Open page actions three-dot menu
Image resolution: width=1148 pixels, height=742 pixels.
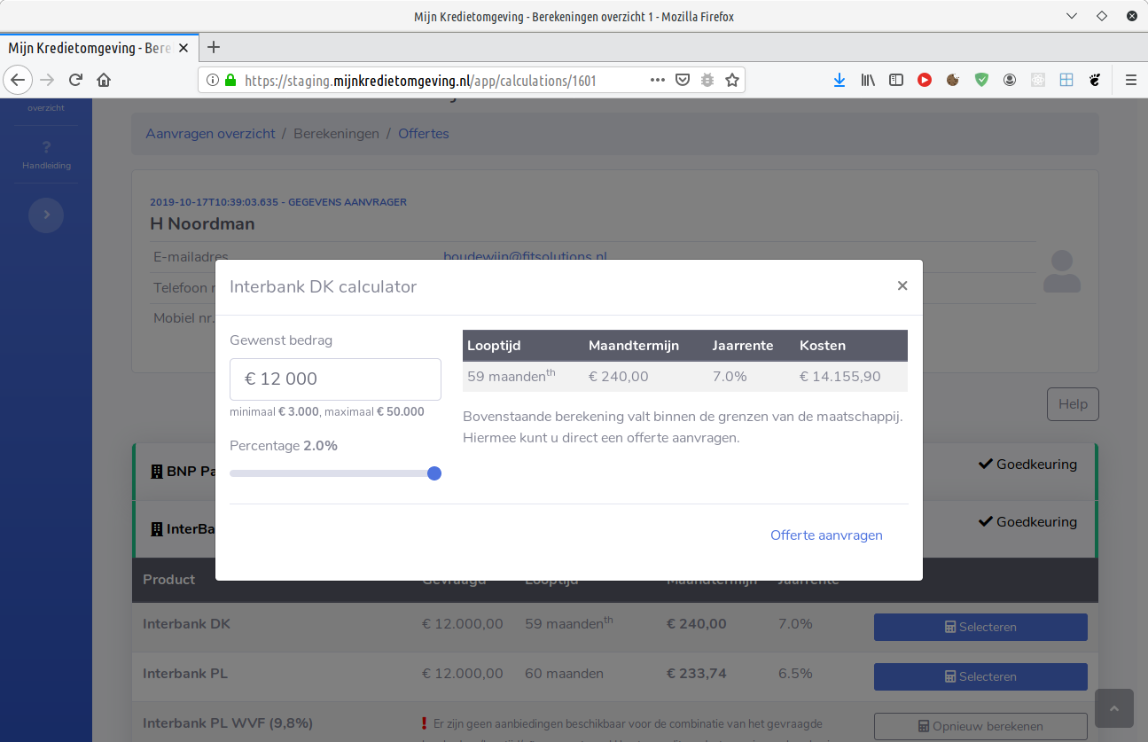657,80
